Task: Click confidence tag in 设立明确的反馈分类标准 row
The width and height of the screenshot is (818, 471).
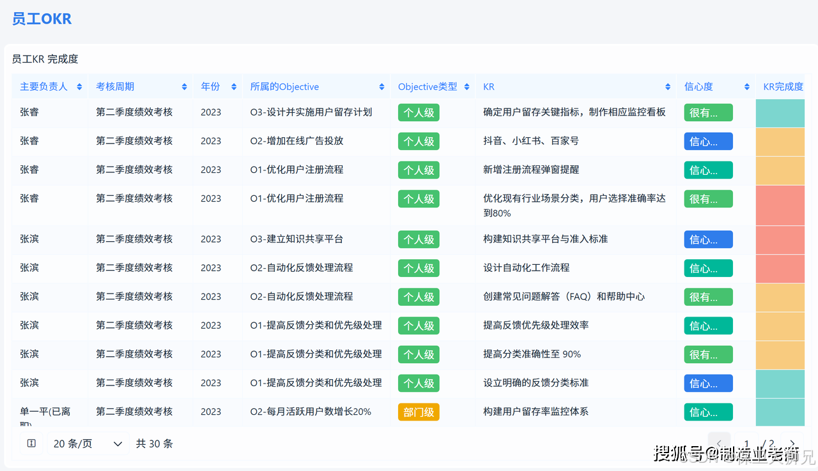Action: pos(709,384)
